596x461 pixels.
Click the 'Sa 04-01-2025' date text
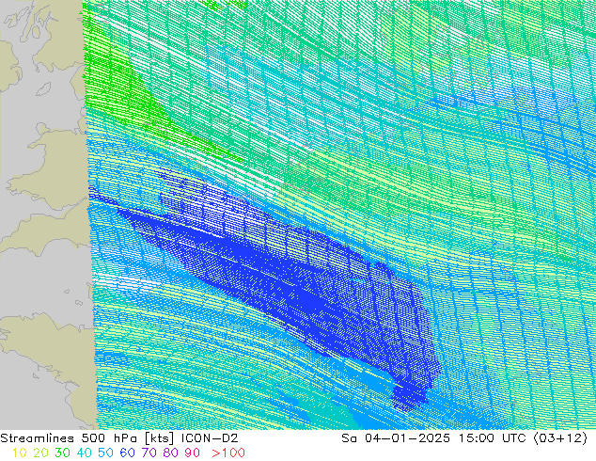point(396,438)
